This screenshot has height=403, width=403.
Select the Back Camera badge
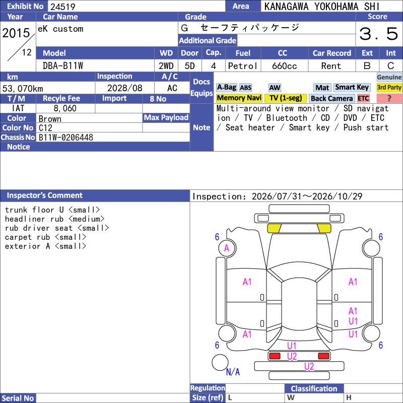point(331,98)
